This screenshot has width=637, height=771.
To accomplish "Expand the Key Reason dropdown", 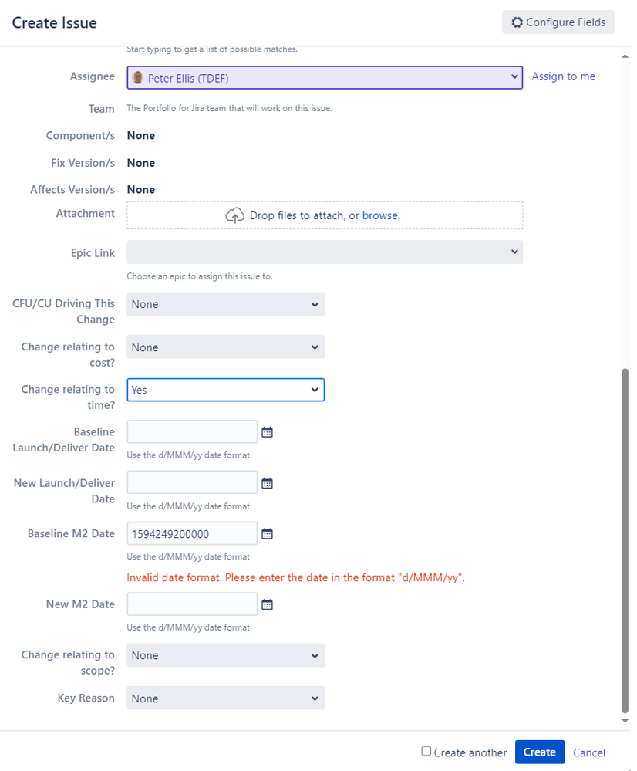I will pos(226,698).
